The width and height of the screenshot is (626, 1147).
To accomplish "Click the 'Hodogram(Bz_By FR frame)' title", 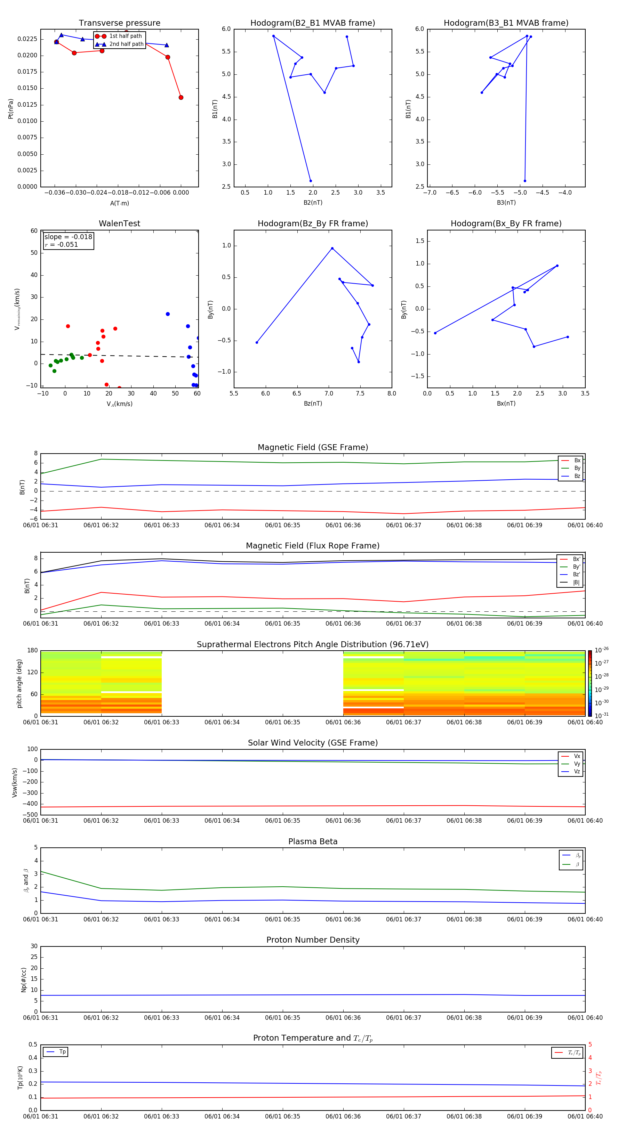I will (313, 223).
